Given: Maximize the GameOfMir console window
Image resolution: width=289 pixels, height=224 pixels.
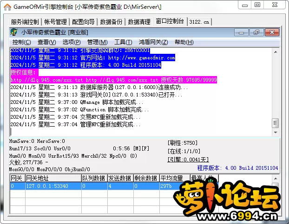Looking at the screenshot, I should tap(257, 5).
